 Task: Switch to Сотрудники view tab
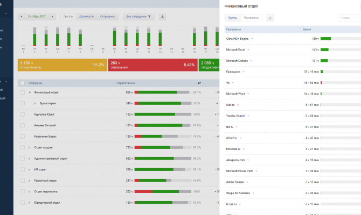coord(108,17)
